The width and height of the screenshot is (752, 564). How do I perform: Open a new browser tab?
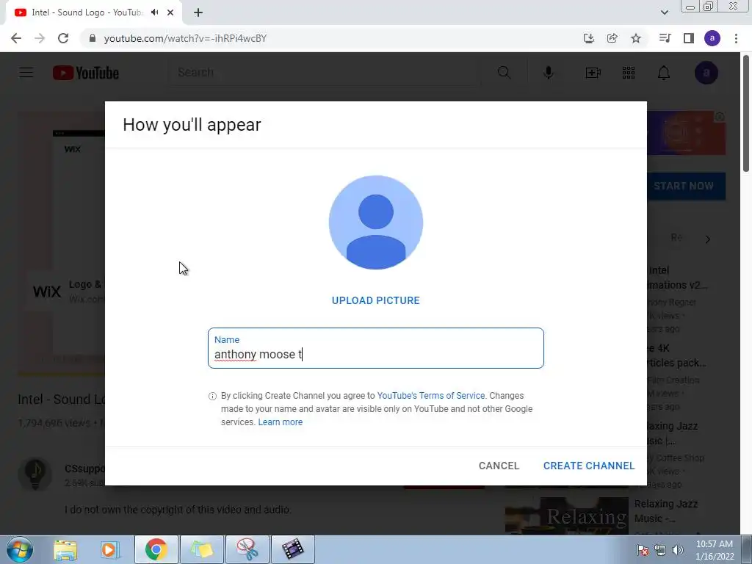[198, 12]
